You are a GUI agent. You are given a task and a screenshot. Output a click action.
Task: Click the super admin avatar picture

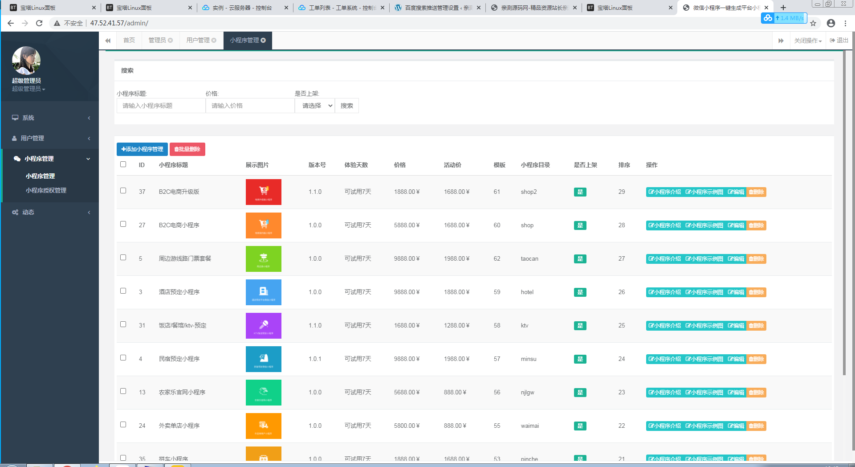[26, 61]
